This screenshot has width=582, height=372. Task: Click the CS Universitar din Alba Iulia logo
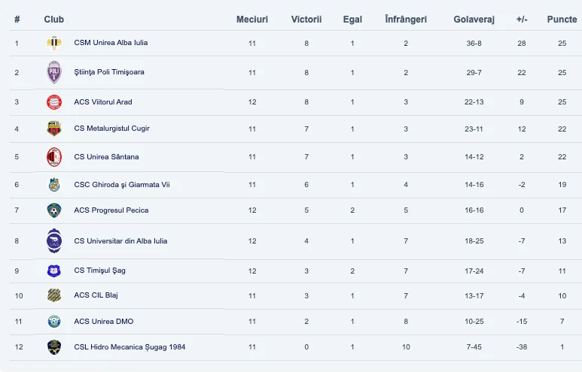pyautogui.click(x=53, y=241)
